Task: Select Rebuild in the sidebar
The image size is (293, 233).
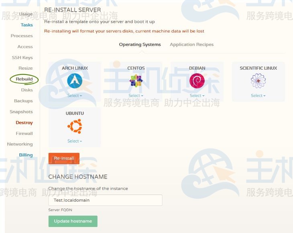Action: click(24, 79)
